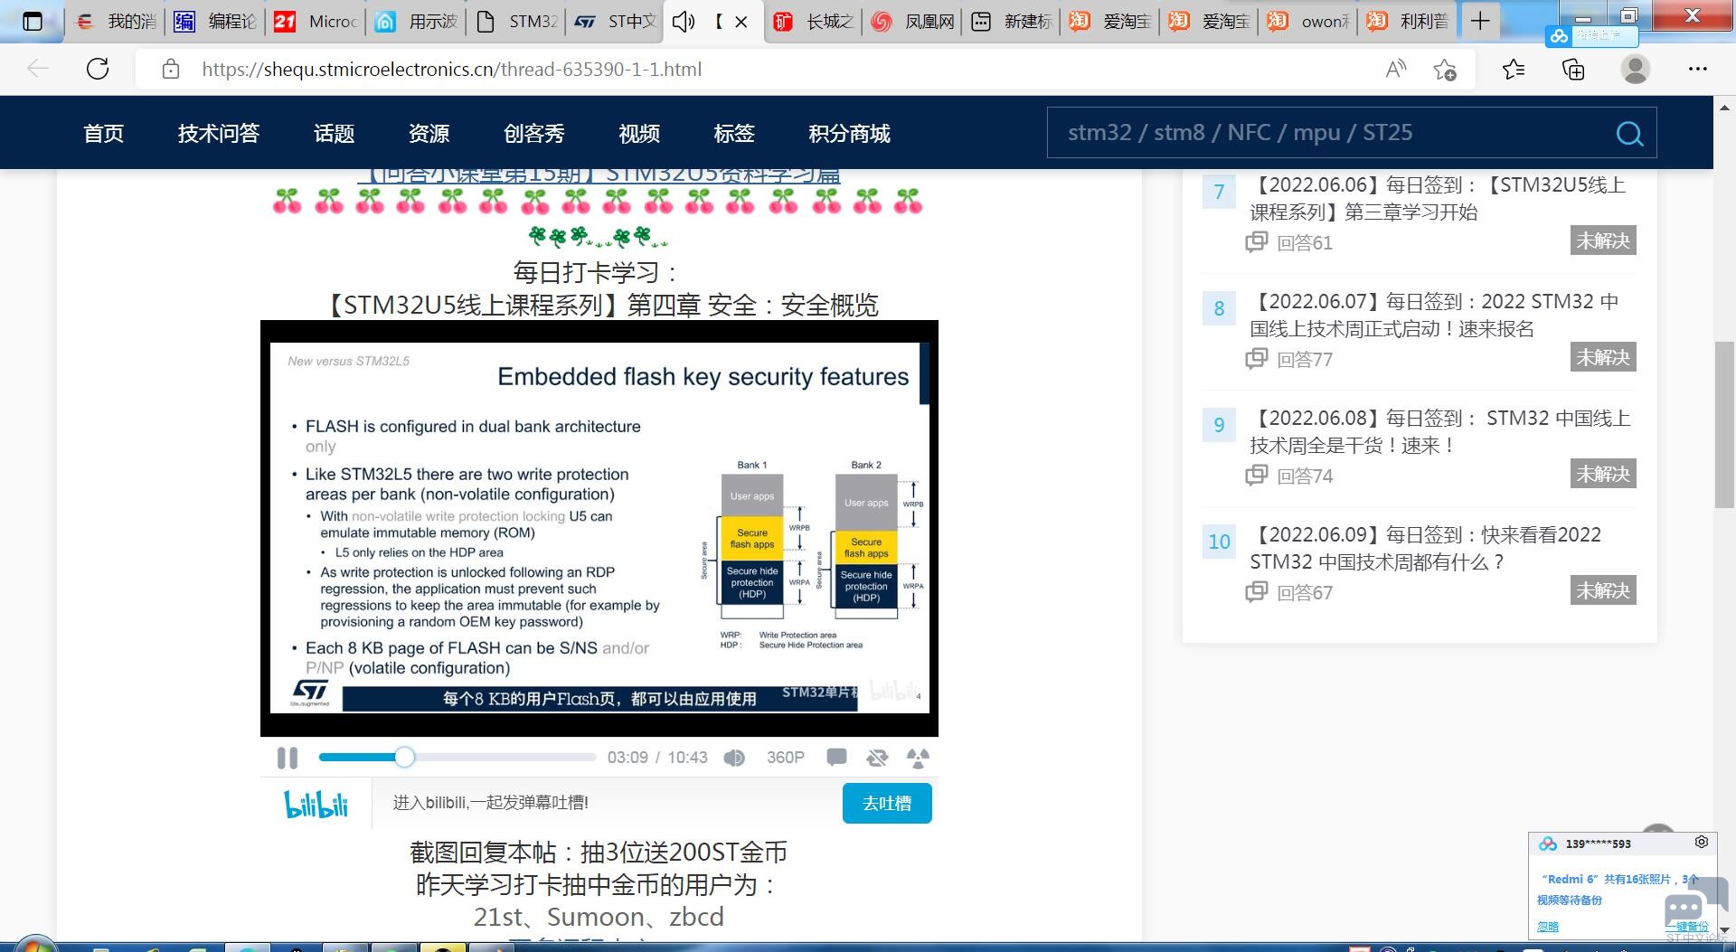Open the collections icon
The width and height of the screenshot is (1736, 952).
(1573, 70)
